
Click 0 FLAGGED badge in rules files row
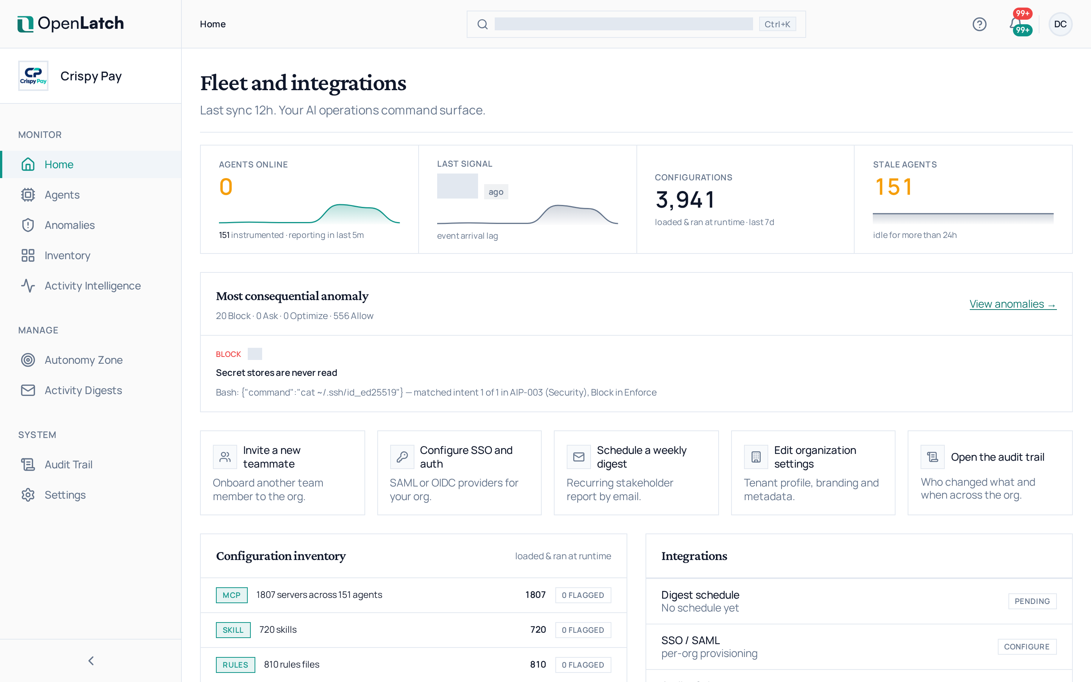[583, 665]
